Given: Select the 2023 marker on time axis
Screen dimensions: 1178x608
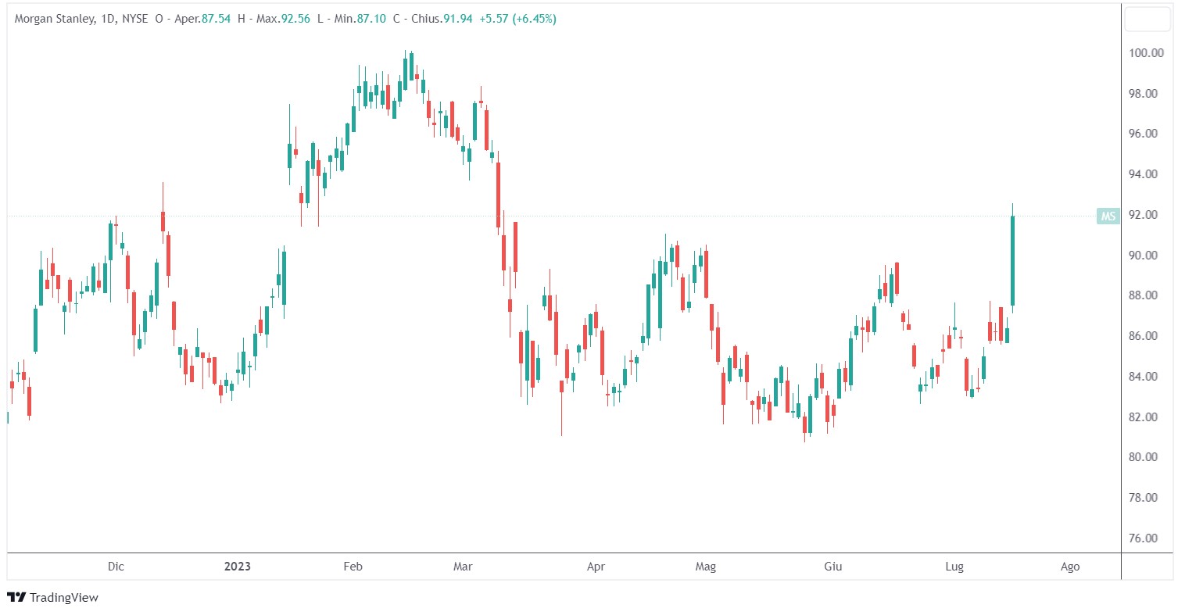Looking at the screenshot, I should tap(237, 566).
